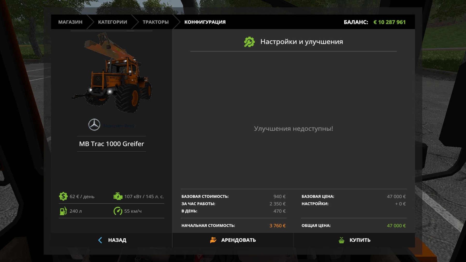Screen dimensions: 466x262
Task: Go to the Категории breadcrumb
Action: click(x=112, y=22)
